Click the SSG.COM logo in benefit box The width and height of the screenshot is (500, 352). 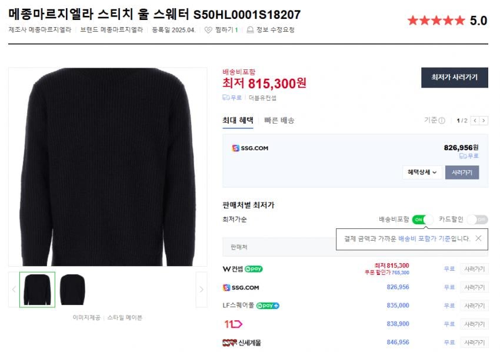point(250,148)
